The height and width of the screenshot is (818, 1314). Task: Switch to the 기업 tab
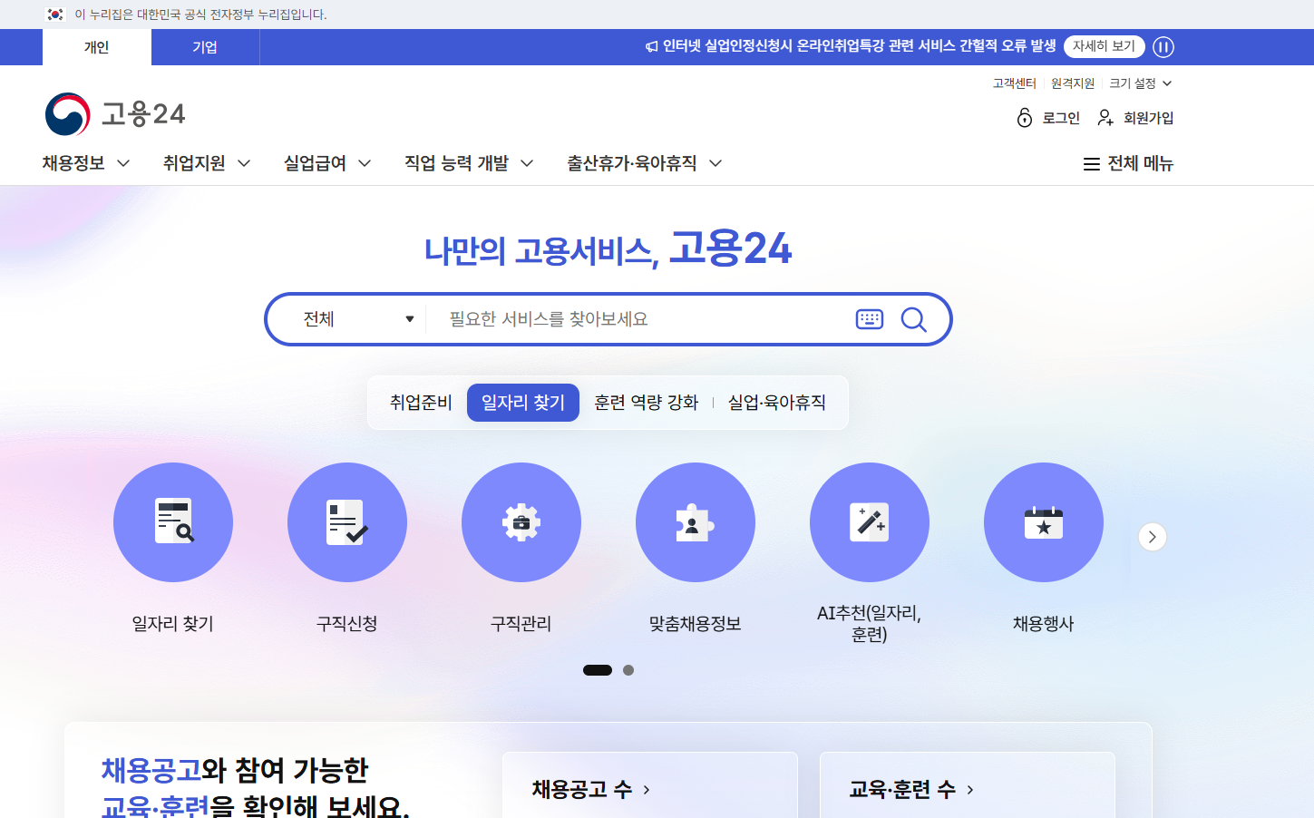point(205,47)
